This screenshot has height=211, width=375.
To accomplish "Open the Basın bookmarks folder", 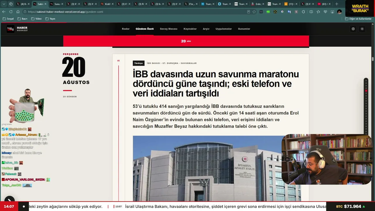I will (x=22, y=19).
